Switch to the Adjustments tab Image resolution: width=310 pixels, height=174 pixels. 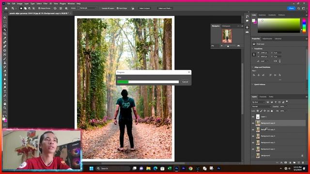point(267,39)
